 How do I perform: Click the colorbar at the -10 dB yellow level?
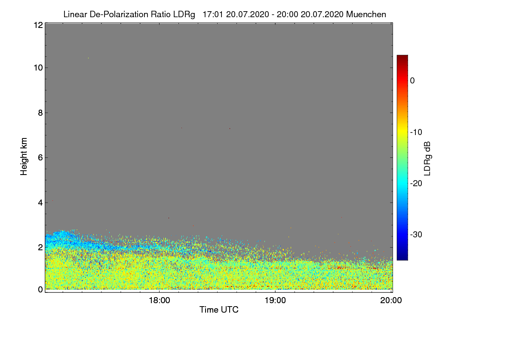click(402, 132)
